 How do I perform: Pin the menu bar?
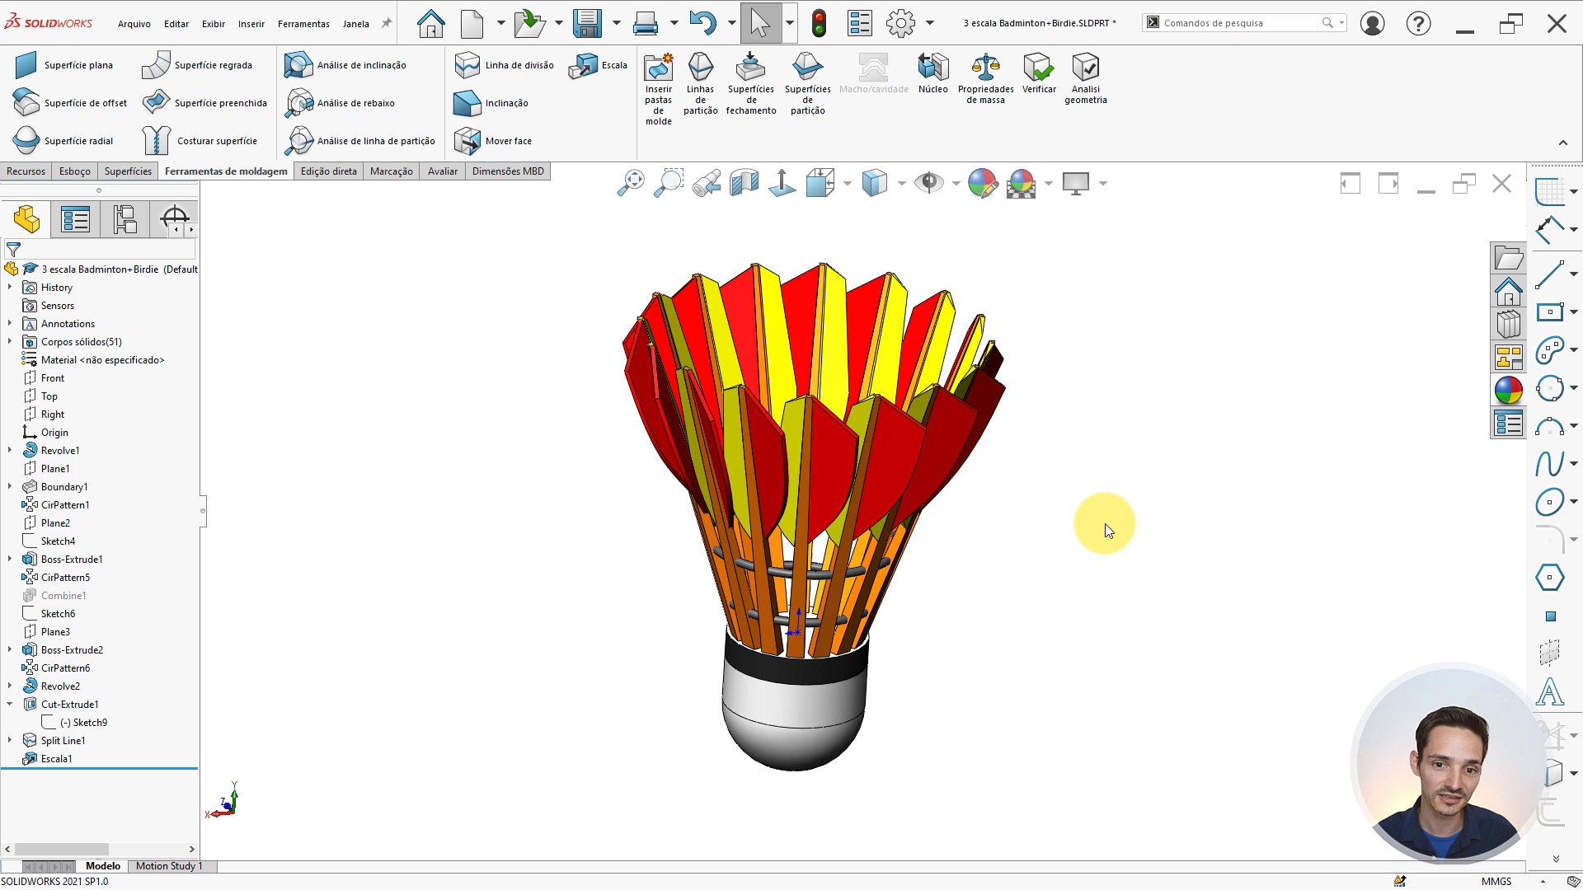point(386,23)
